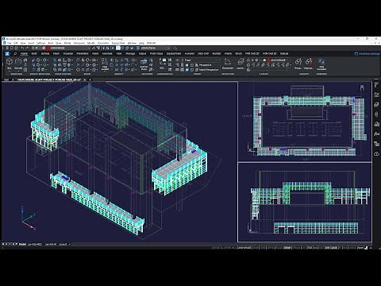381x286 pixels.
Task: Activate the bottom-right elevation viewport
Action: pos(305,203)
